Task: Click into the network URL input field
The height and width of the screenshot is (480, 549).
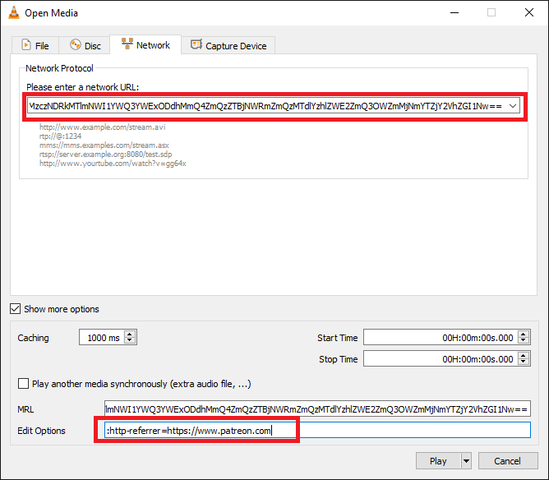Action: [267, 106]
